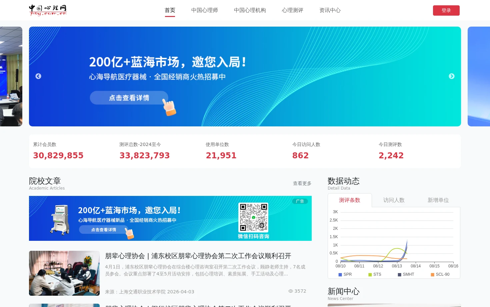Click the medical device image in ad banner
Image resolution: width=490 pixels, height=307 pixels.
coord(60,220)
